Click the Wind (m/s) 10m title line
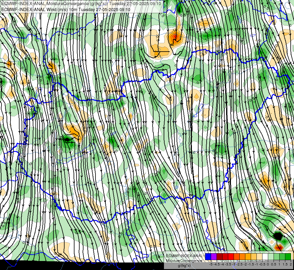The height and width of the screenshot is (270, 294). tap(66, 9)
